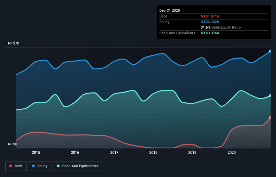Click the NT$7b y-axis label

13,43
